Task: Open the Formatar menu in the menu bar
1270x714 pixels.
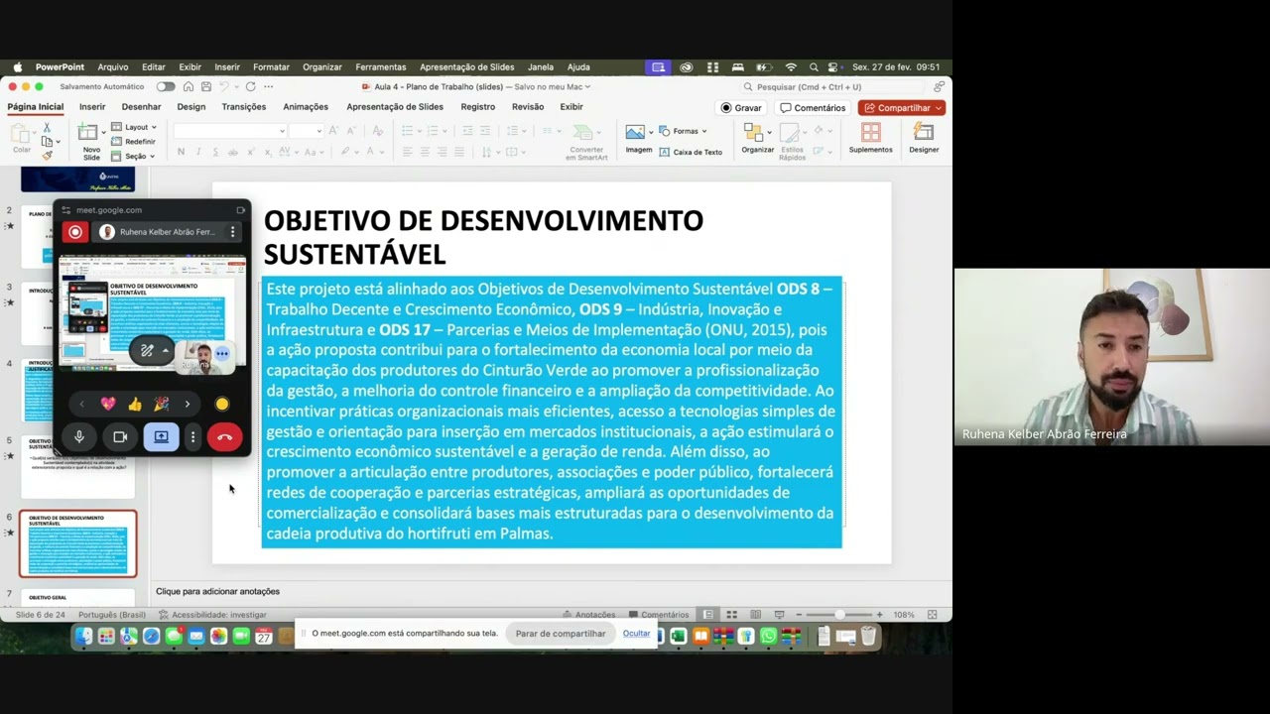Action: [271, 67]
